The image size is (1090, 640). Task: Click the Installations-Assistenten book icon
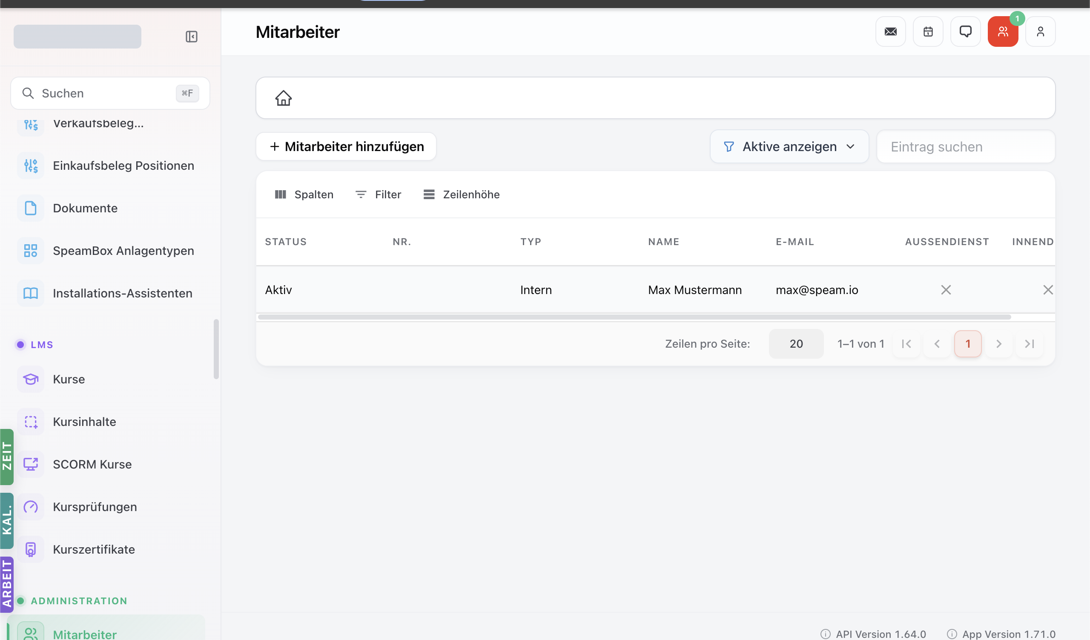pyautogui.click(x=31, y=293)
